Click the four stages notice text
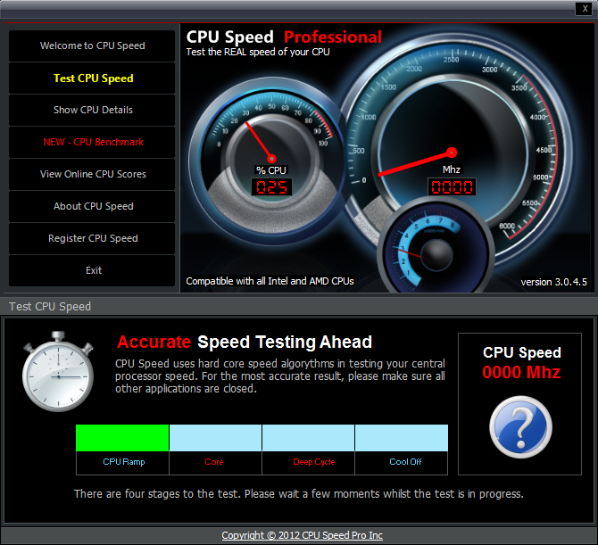Image resolution: width=598 pixels, height=545 pixels. 299,494
